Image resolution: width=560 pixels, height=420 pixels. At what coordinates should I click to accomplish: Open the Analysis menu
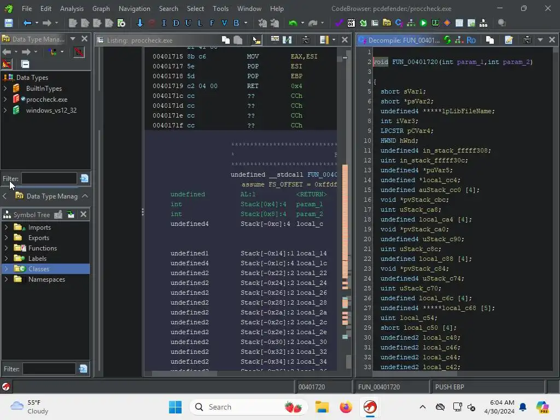(x=72, y=9)
